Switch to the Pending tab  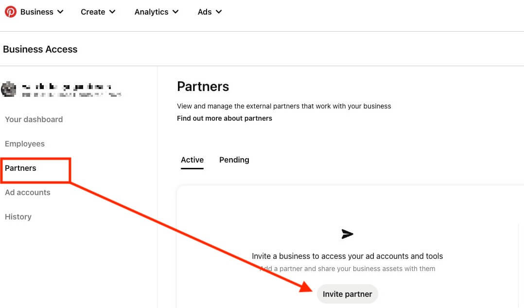tap(234, 160)
